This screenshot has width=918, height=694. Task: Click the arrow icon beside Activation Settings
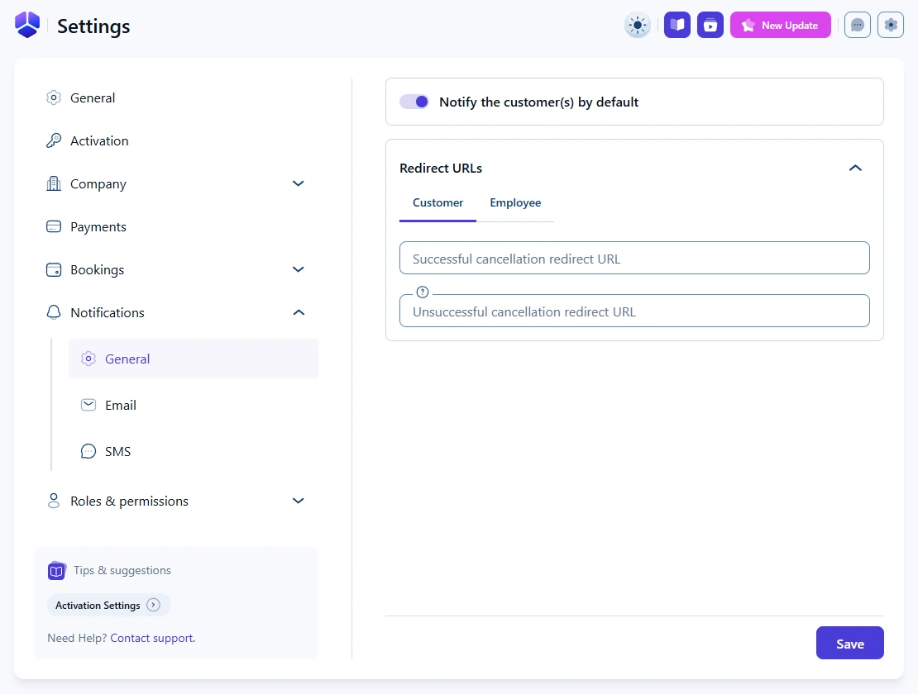tap(154, 605)
